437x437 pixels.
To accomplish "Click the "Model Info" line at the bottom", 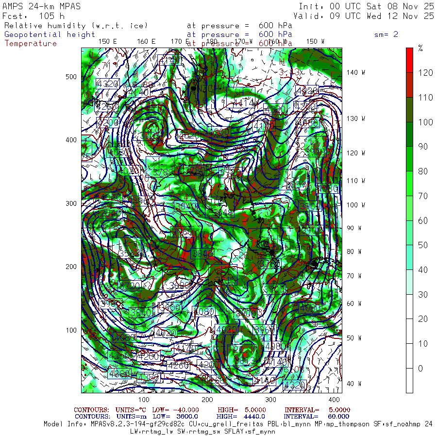I will click(238, 424).
